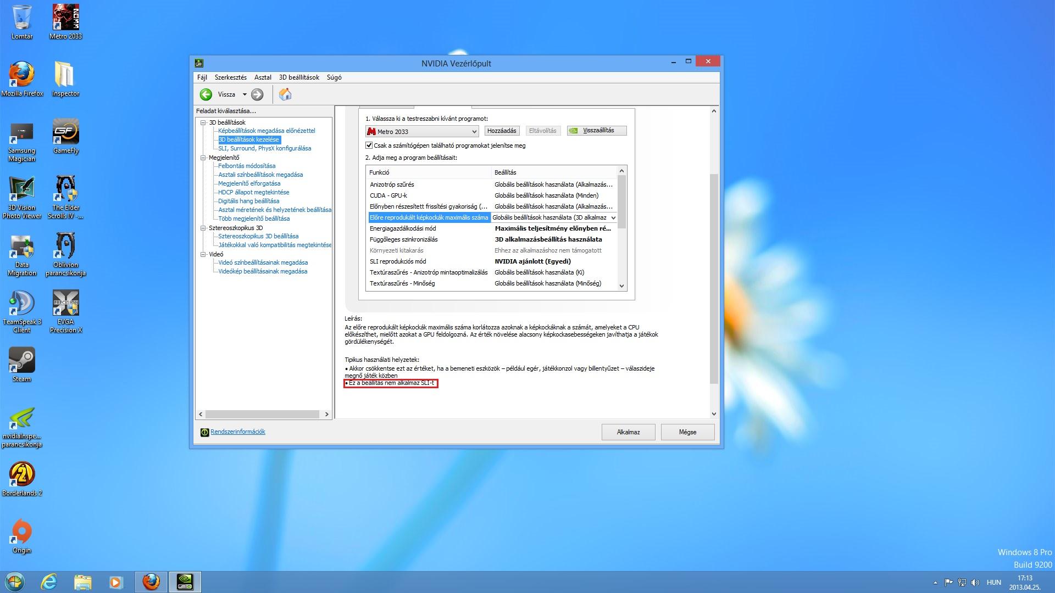Select HDCP állapot megtekintése
1055x593 pixels.
[253, 192]
